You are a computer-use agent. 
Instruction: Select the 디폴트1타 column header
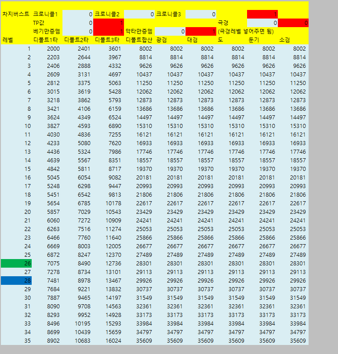[x=47, y=40]
